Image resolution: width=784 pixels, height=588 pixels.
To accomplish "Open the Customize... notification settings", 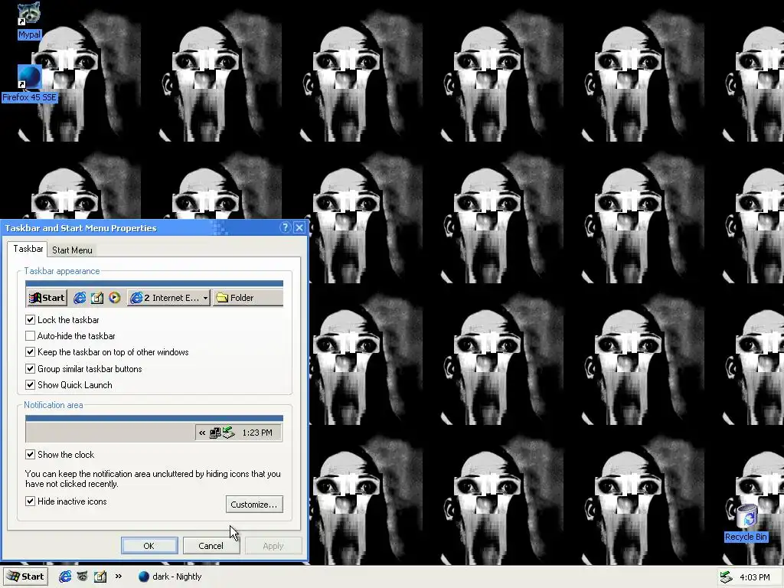I will (x=254, y=504).
